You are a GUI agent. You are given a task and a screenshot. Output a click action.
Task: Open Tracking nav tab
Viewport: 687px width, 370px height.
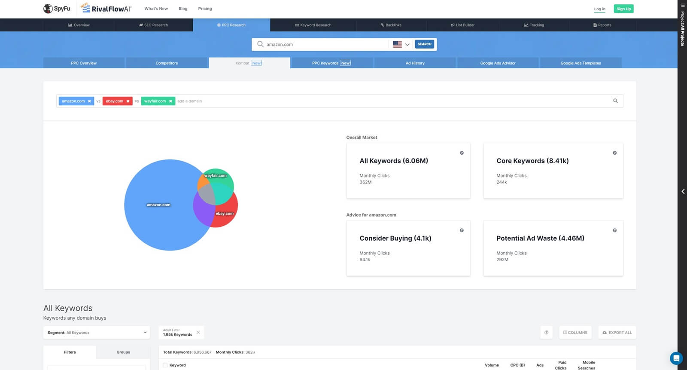[534, 25]
